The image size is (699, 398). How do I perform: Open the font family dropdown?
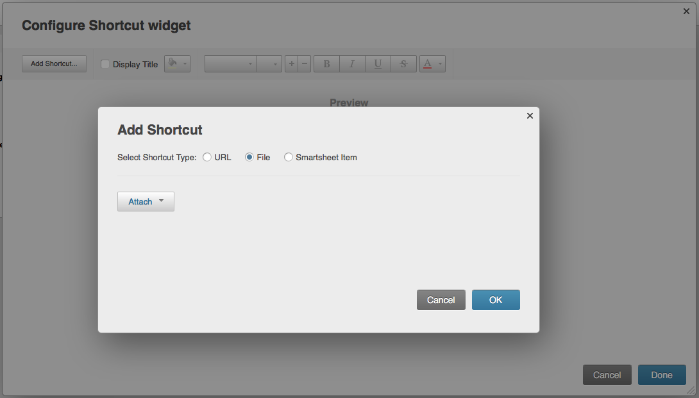230,63
